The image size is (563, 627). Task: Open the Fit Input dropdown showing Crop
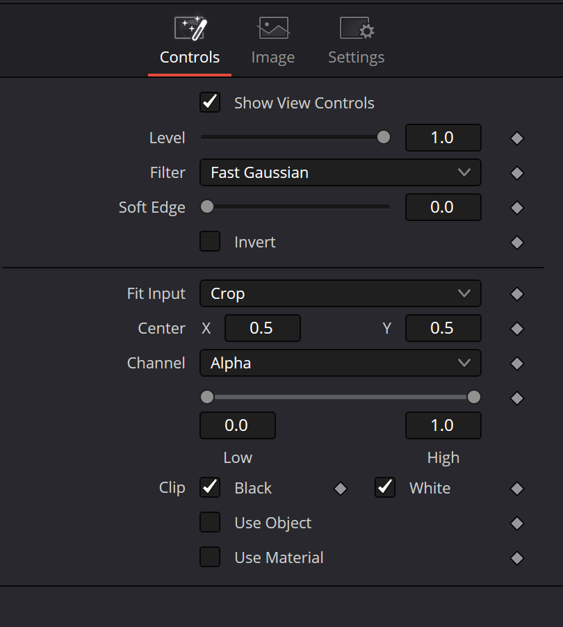click(341, 293)
